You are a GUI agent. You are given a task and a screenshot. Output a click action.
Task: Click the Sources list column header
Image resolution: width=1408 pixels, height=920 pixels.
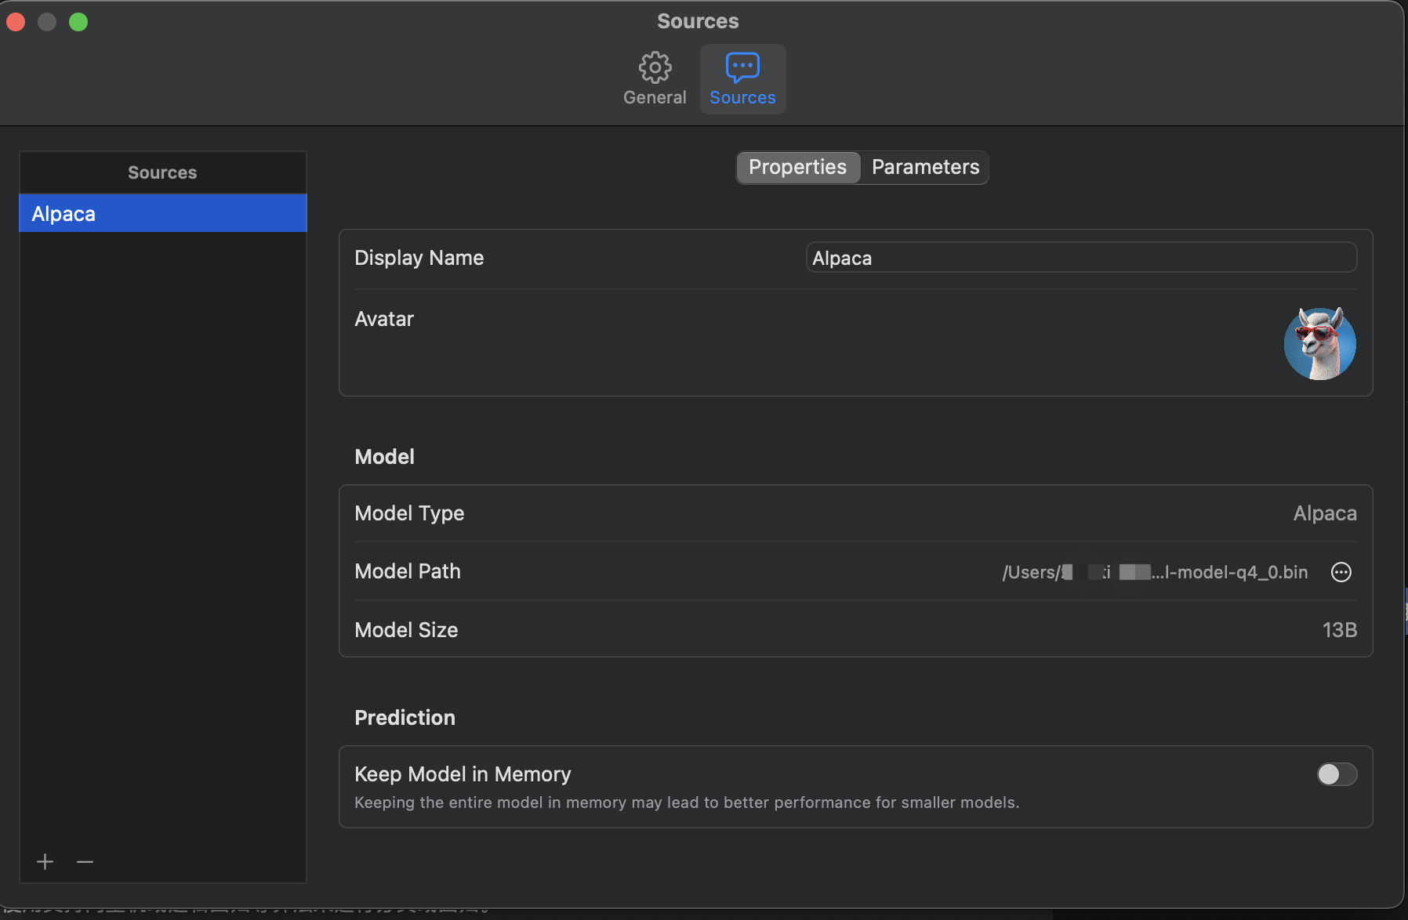point(163,172)
